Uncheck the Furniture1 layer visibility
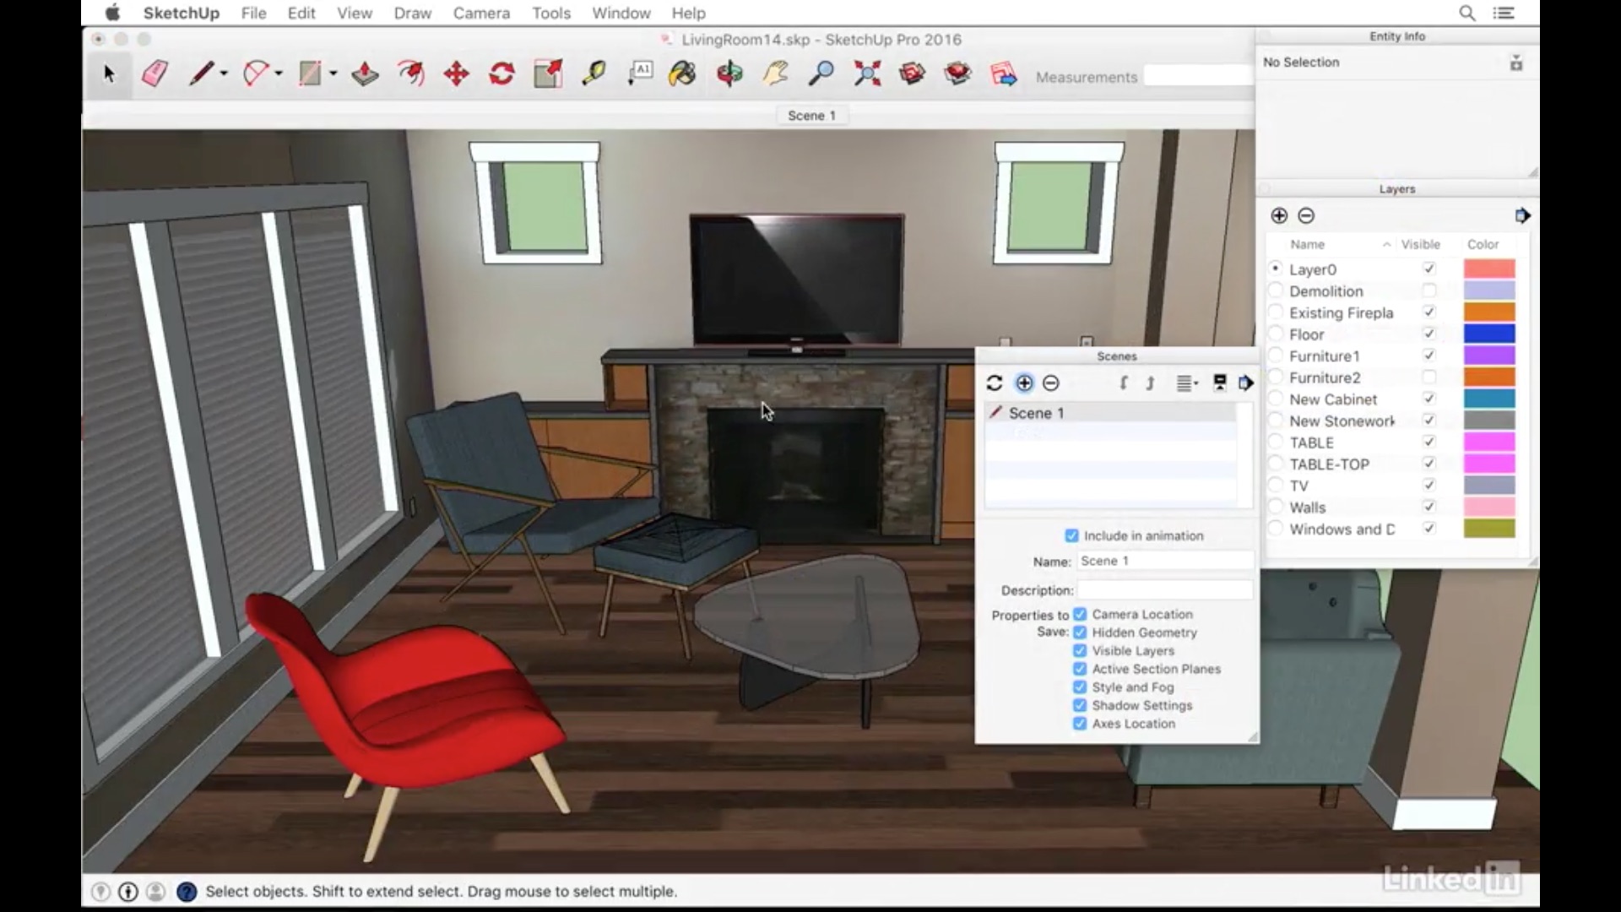The height and width of the screenshot is (912, 1621). click(x=1429, y=356)
